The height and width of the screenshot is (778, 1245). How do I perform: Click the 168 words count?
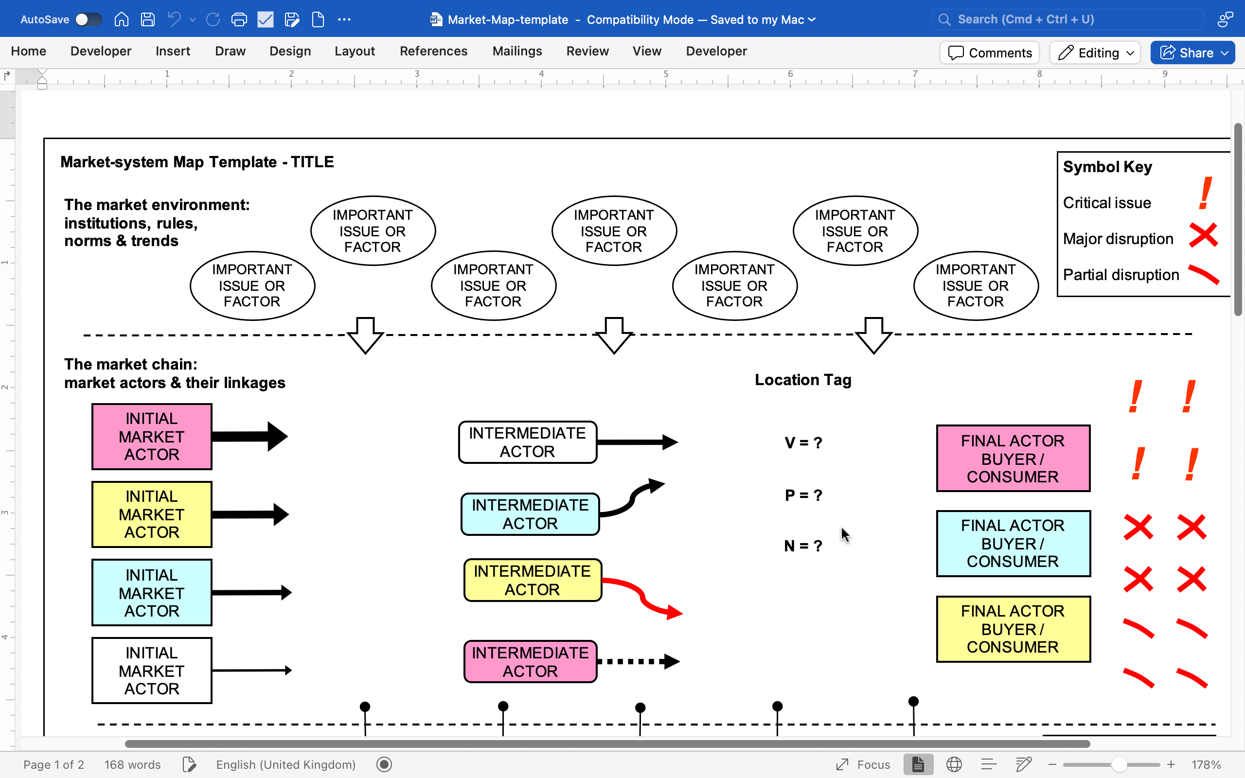coord(132,764)
